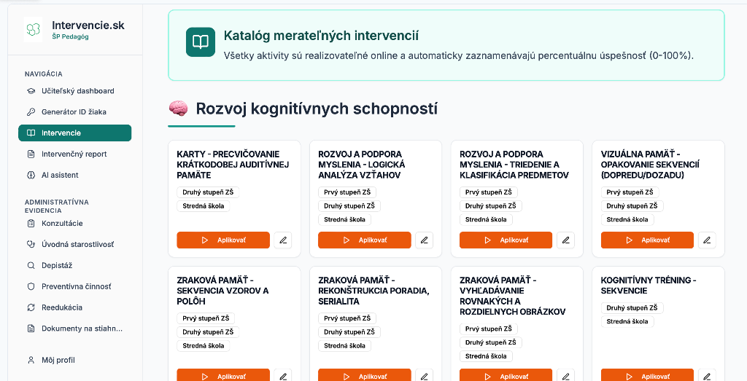Apply the Sekvencia vzorov a polôh intervention
Viewport: 747px width, 381px height.
click(223, 376)
